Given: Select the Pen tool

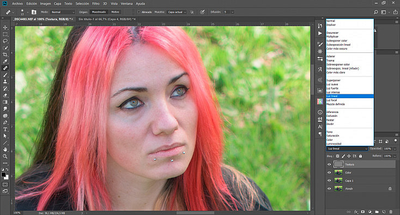Looking at the screenshot, I should click(5, 123).
